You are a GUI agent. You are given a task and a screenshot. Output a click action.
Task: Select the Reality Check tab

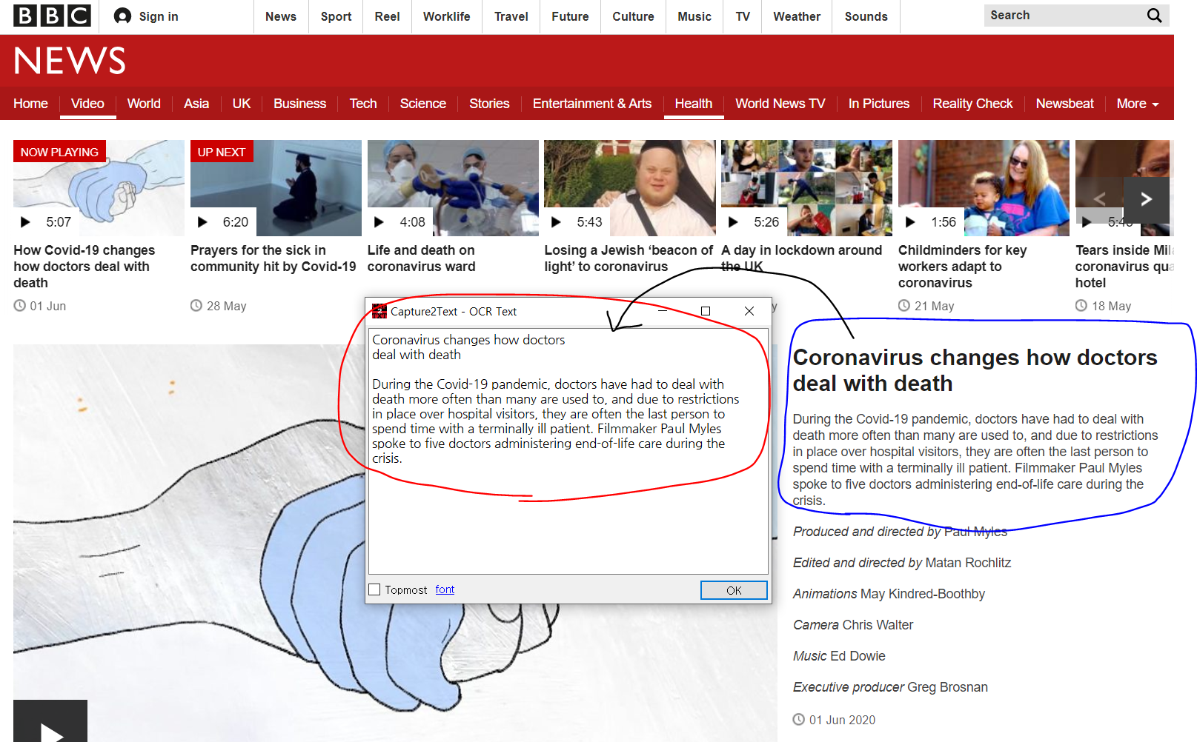pos(972,104)
